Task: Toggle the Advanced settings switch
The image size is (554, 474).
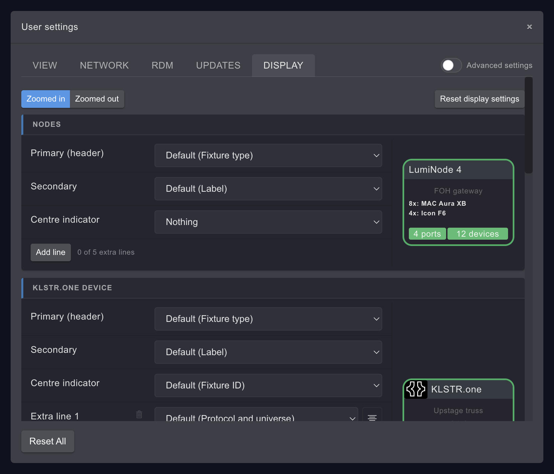Action: click(451, 65)
